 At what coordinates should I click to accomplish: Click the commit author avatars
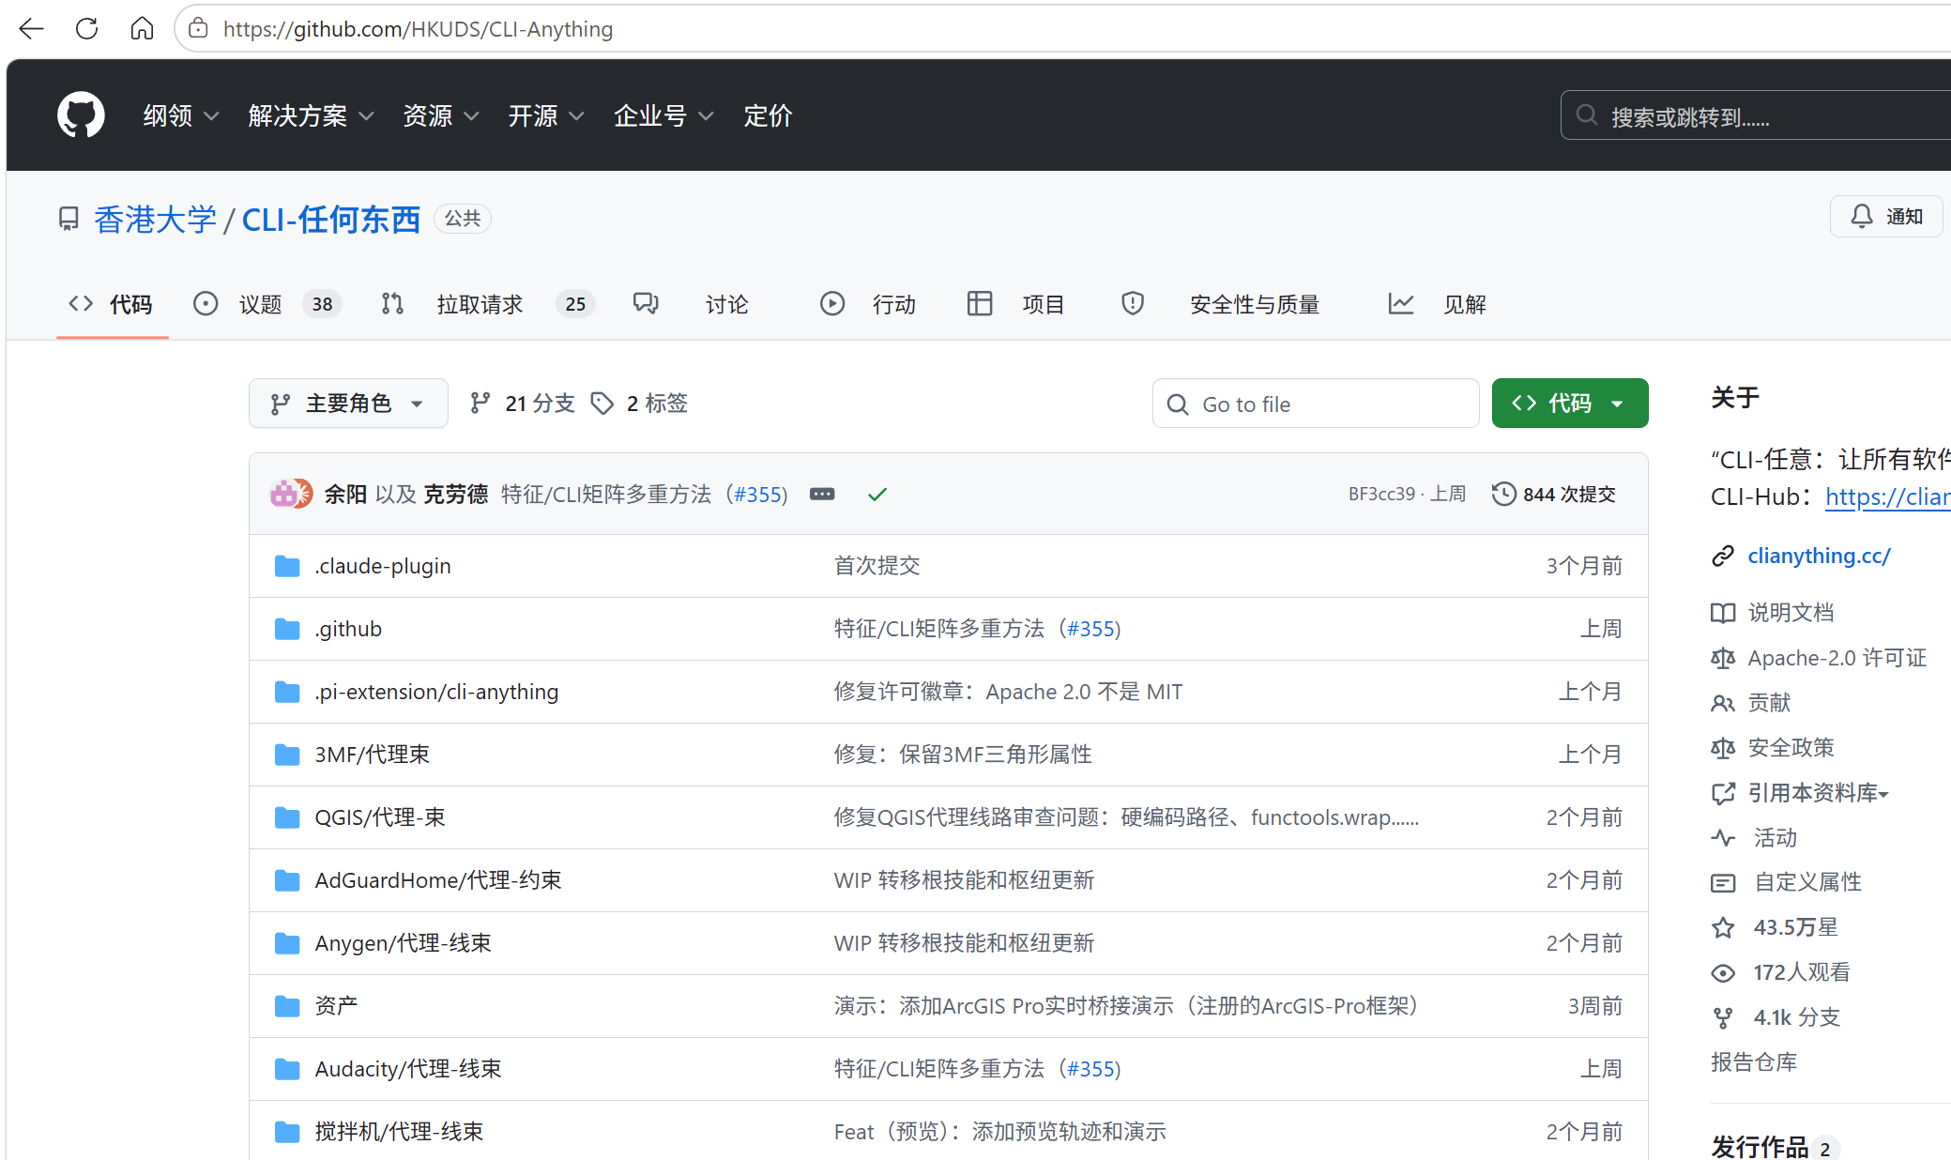click(x=291, y=494)
